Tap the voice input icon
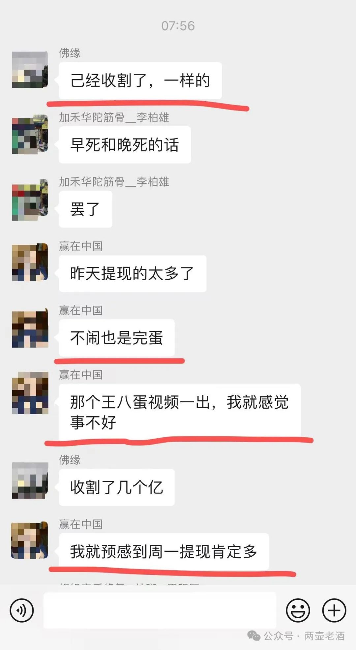The image size is (356, 650). pos(22,610)
